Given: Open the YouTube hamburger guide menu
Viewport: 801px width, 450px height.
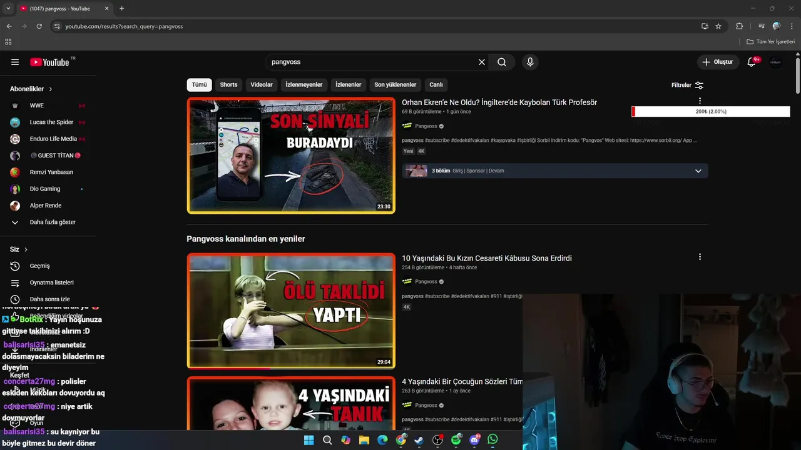Looking at the screenshot, I should click(x=15, y=62).
